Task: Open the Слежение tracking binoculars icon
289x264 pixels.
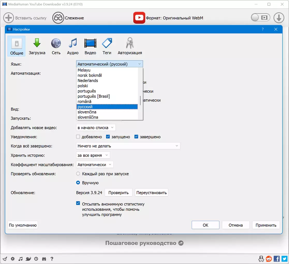Action: pos(58,18)
